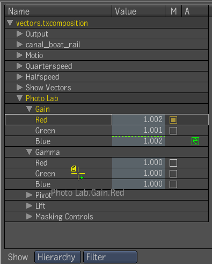212x264 pixels.
Task: Tick the M checkbox for Gamma Red
Action: point(173,163)
